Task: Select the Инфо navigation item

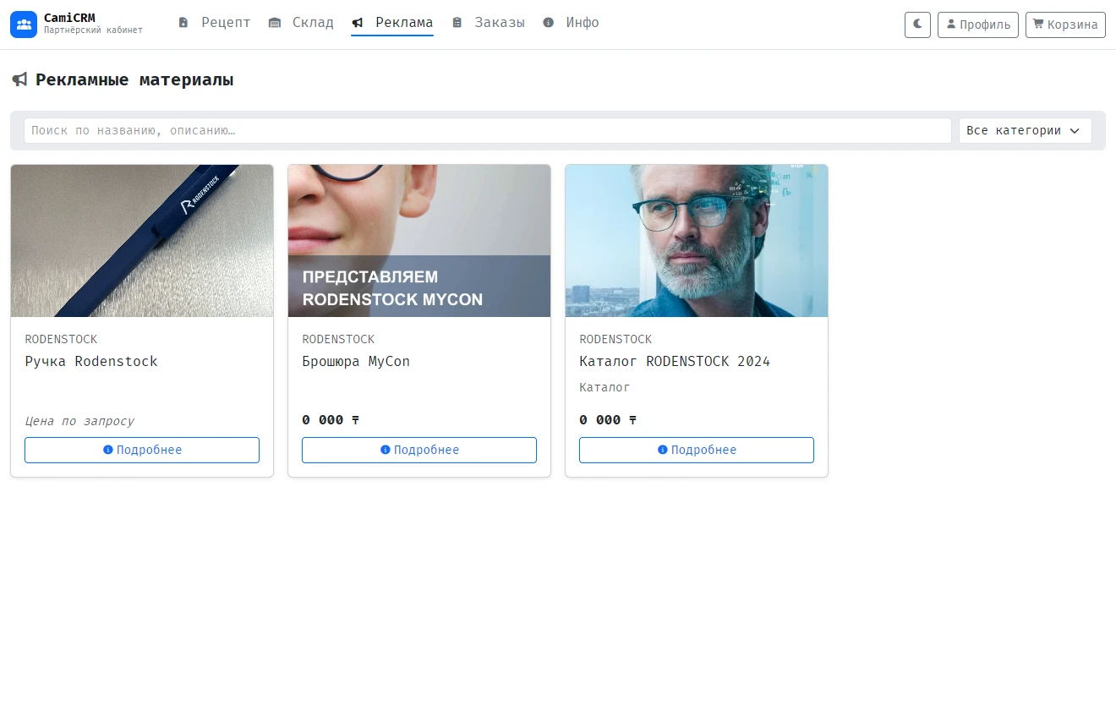Action: (x=571, y=23)
